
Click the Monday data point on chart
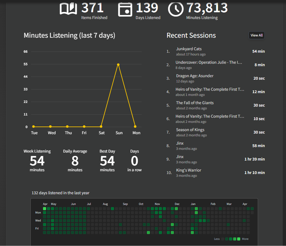point(135,127)
